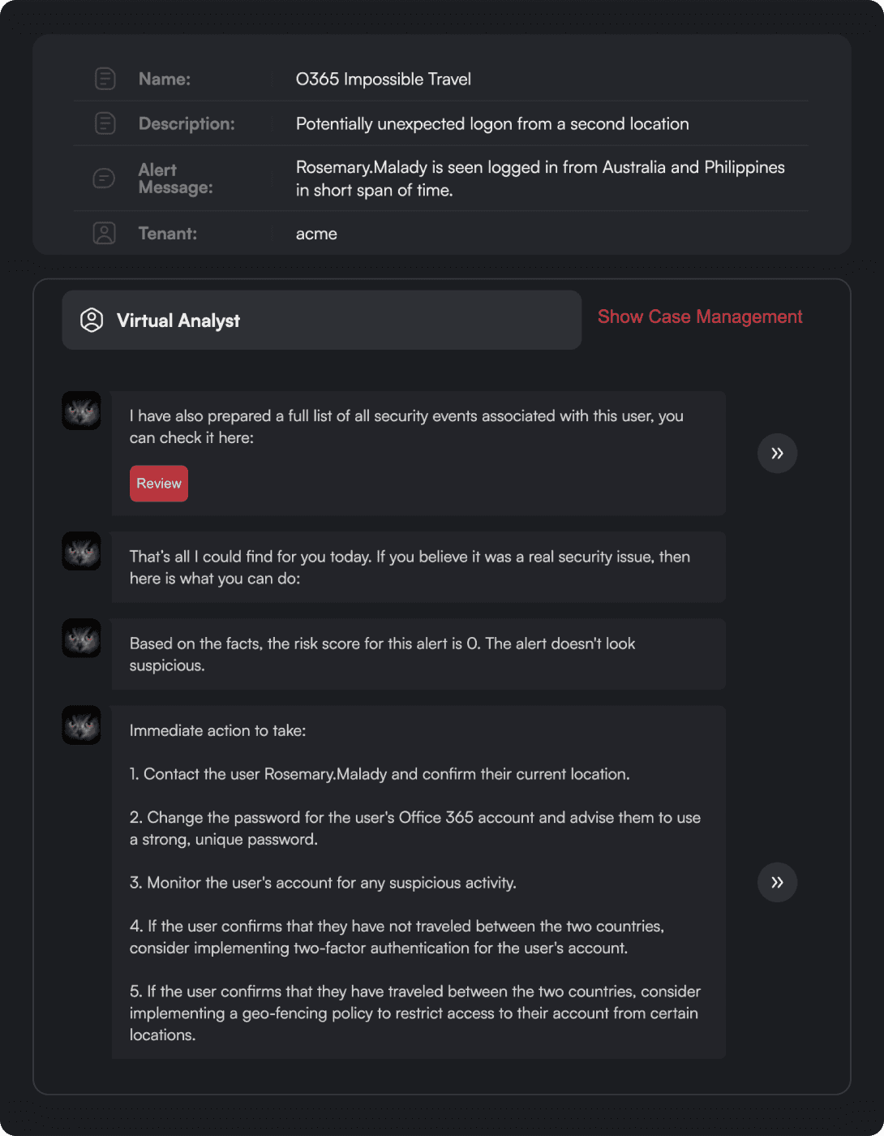This screenshot has width=884, height=1136.
Task: Click the bot avatar beside the security events message
Action: click(x=80, y=411)
